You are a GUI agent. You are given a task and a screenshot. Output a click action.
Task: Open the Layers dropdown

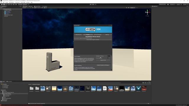(x=179, y=4)
